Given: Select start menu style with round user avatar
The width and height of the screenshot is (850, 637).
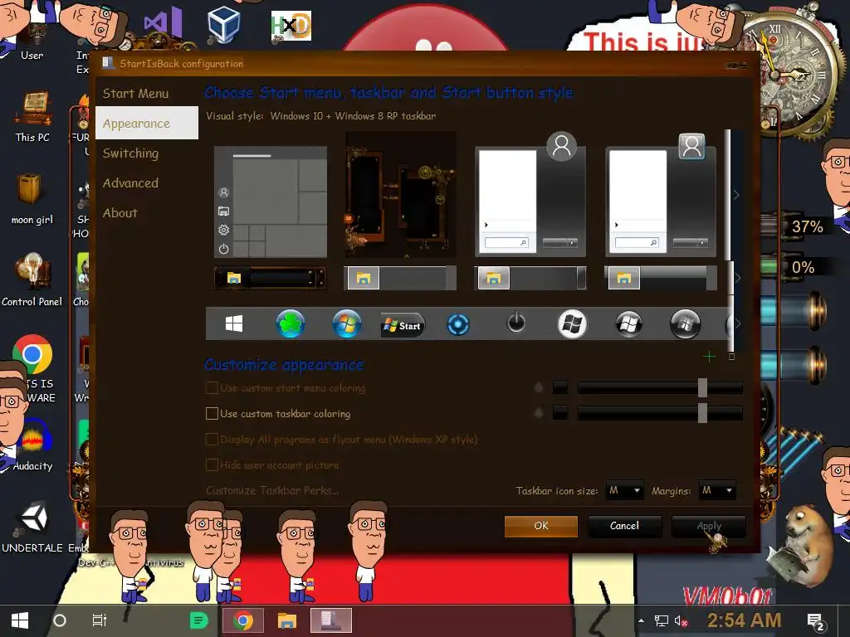Looking at the screenshot, I should coord(530,195).
